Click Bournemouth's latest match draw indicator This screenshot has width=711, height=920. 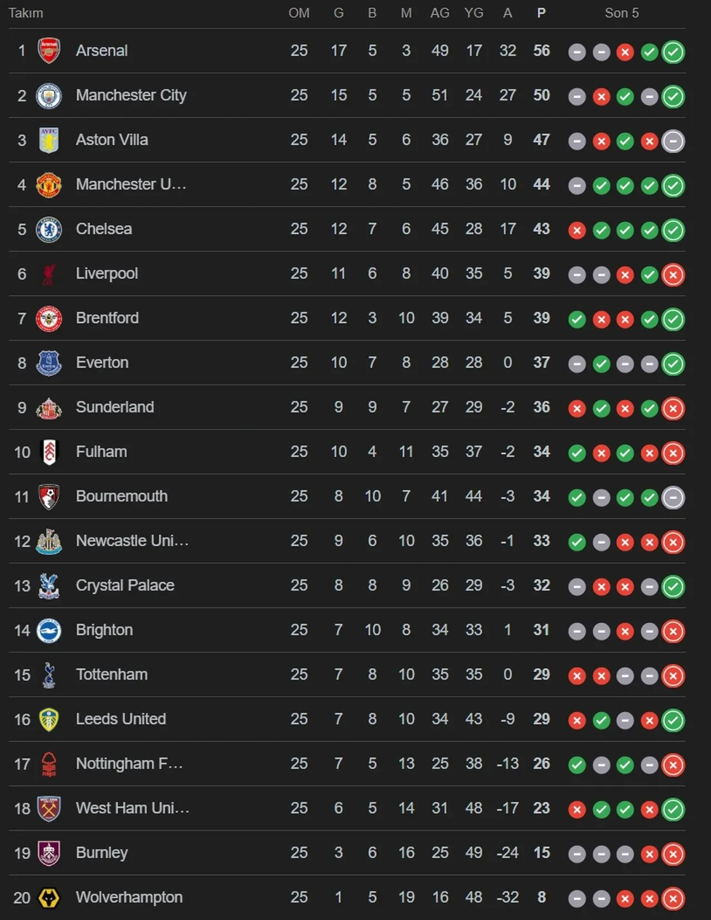click(x=673, y=498)
